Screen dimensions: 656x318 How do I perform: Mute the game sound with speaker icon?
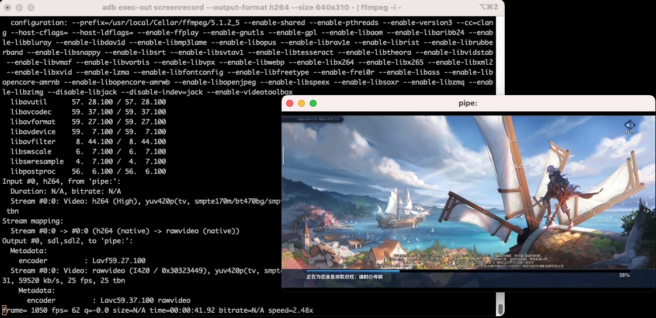click(629, 125)
